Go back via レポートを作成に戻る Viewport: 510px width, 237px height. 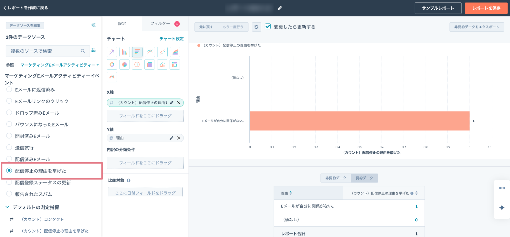[x=26, y=8]
